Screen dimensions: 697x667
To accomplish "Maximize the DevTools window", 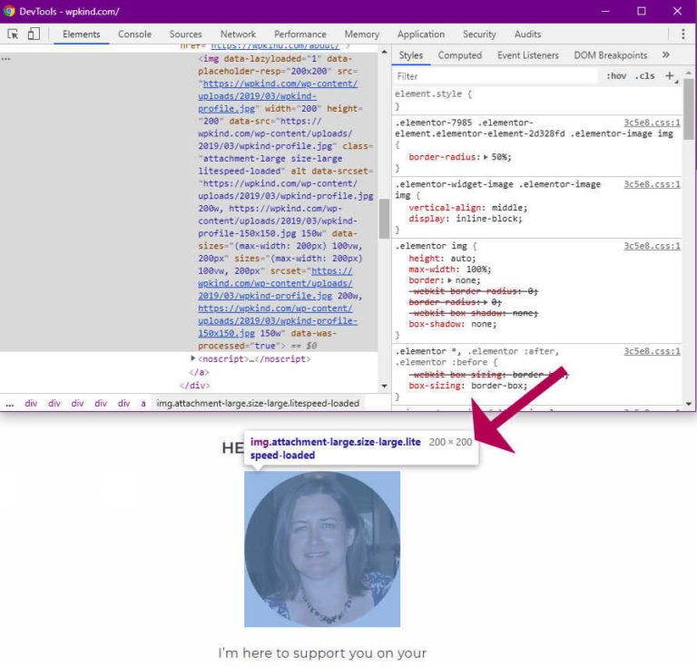I will point(641,11).
